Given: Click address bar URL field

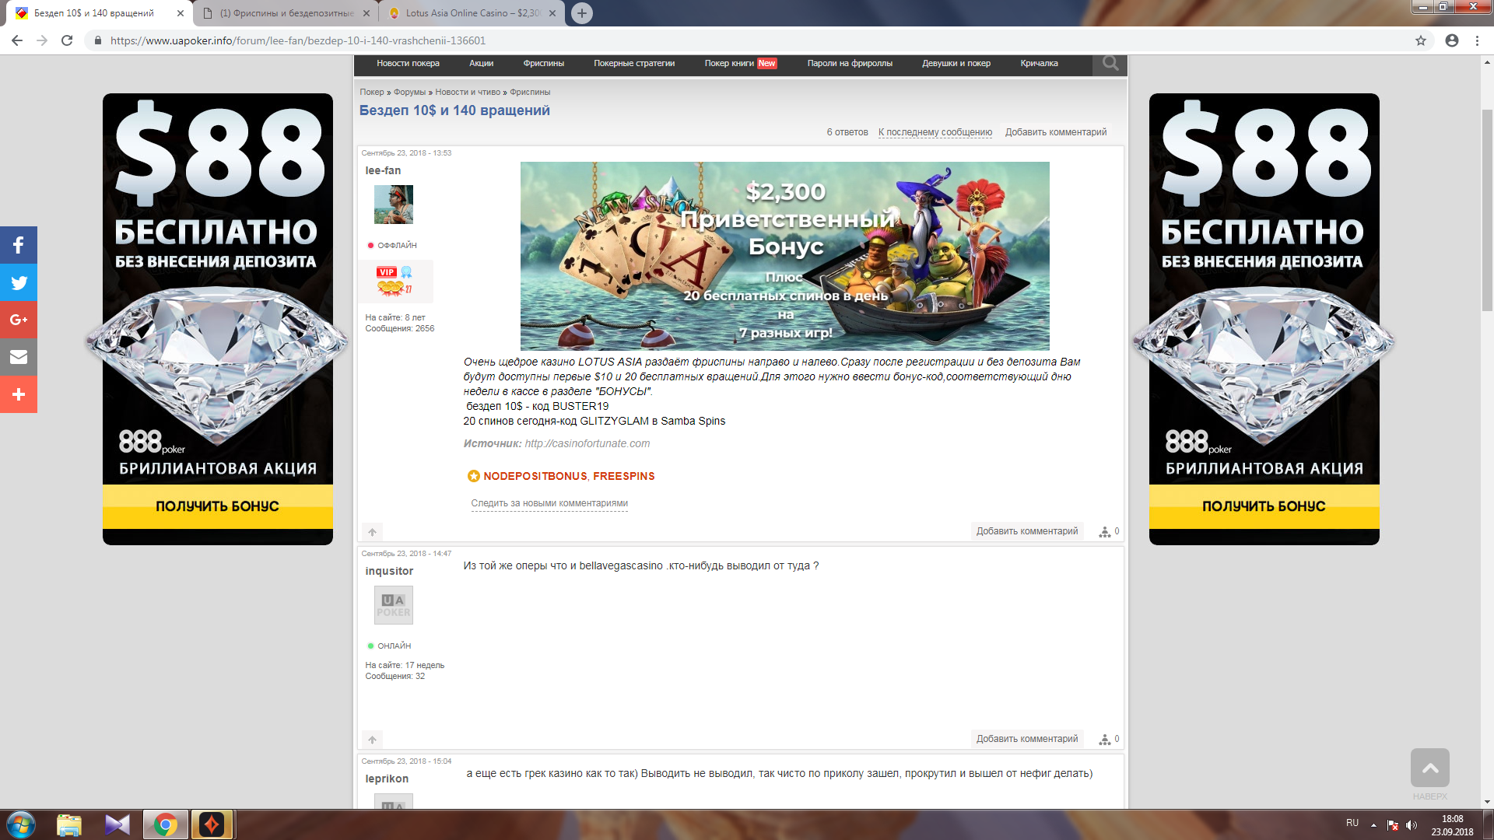Looking at the screenshot, I should (x=747, y=40).
